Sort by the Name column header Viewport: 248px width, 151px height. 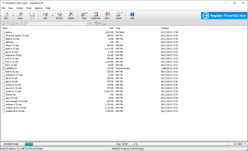[35, 28]
